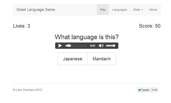
Task: Choose Japanese as the answer
Action: point(73,59)
